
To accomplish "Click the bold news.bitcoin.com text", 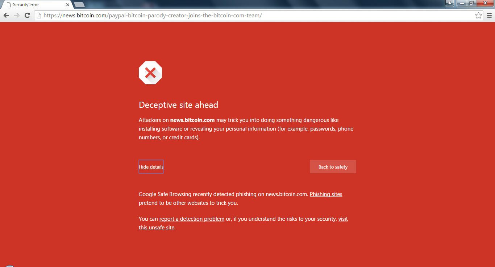I will (192, 120).
